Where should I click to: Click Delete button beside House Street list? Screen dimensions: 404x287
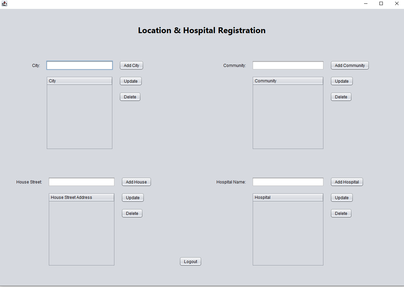tap(132, 213)
